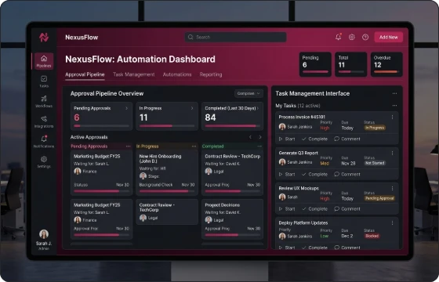This screenshot has height=282, width=439.
Task: Click the In Progress 11 progress bar
Action: (167, 126)
